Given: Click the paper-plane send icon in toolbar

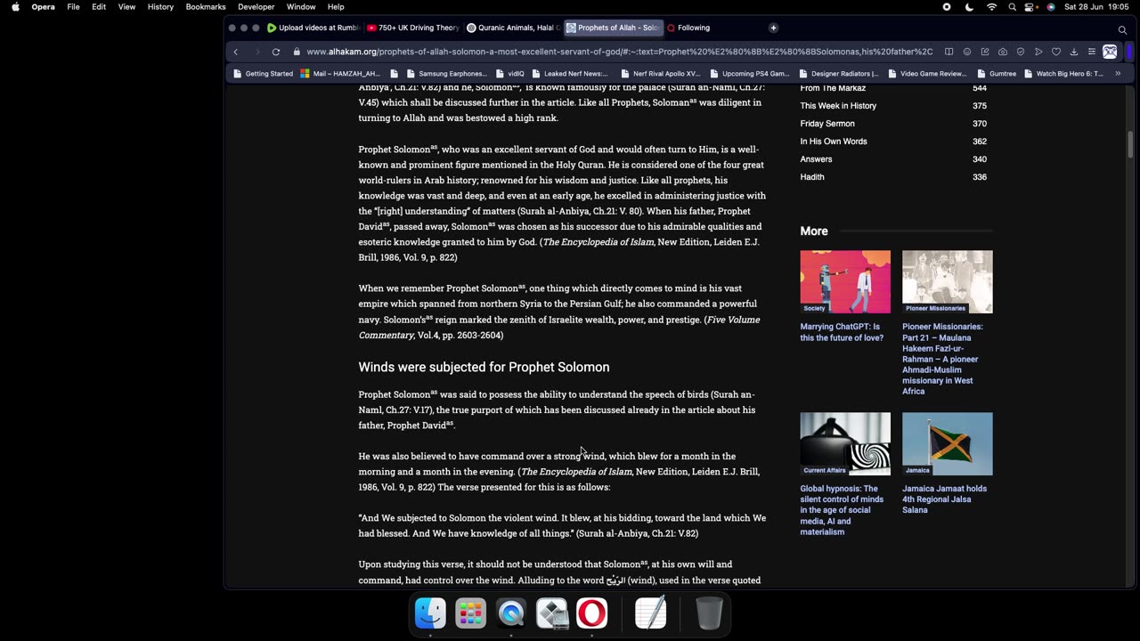Looking at the screenshot, I should [x=1038, y=52].
